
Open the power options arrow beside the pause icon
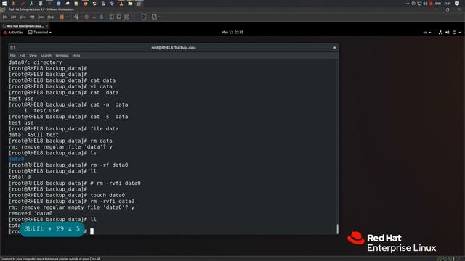(x=67, y=17)
